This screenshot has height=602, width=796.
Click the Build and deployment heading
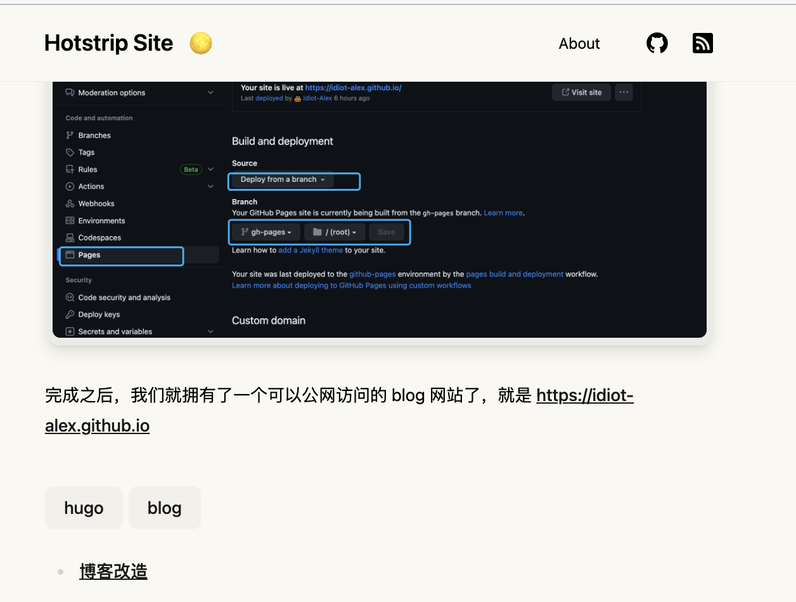283,141
